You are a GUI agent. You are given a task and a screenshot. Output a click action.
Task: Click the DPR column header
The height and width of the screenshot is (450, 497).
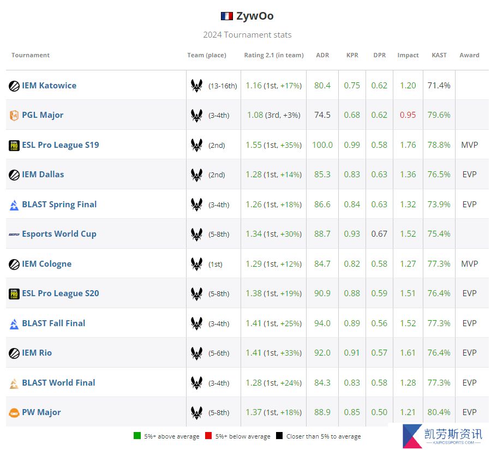pos(379,55)
